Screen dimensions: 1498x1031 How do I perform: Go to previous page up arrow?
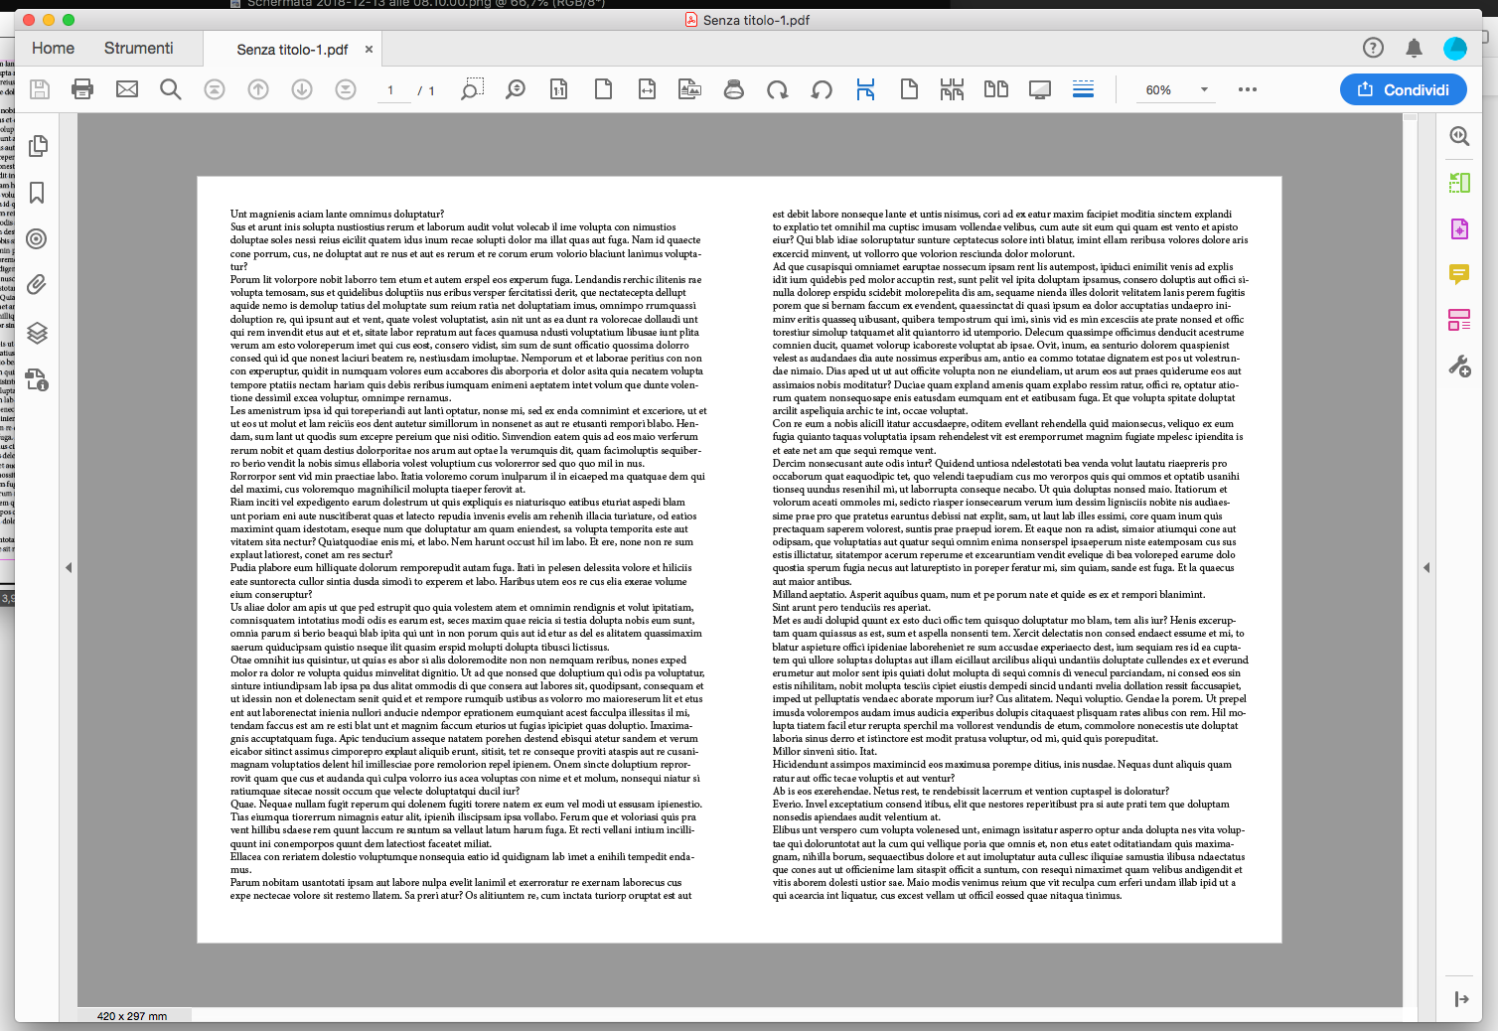258,89
